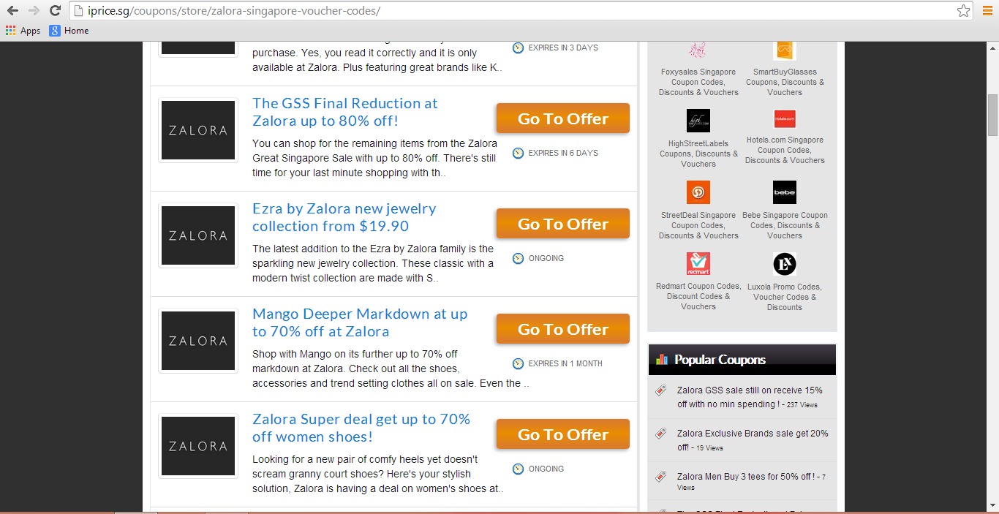This screenshot has width=999, height=514.
Task: Reload the page with refresh icon
Action: point(55,10)
